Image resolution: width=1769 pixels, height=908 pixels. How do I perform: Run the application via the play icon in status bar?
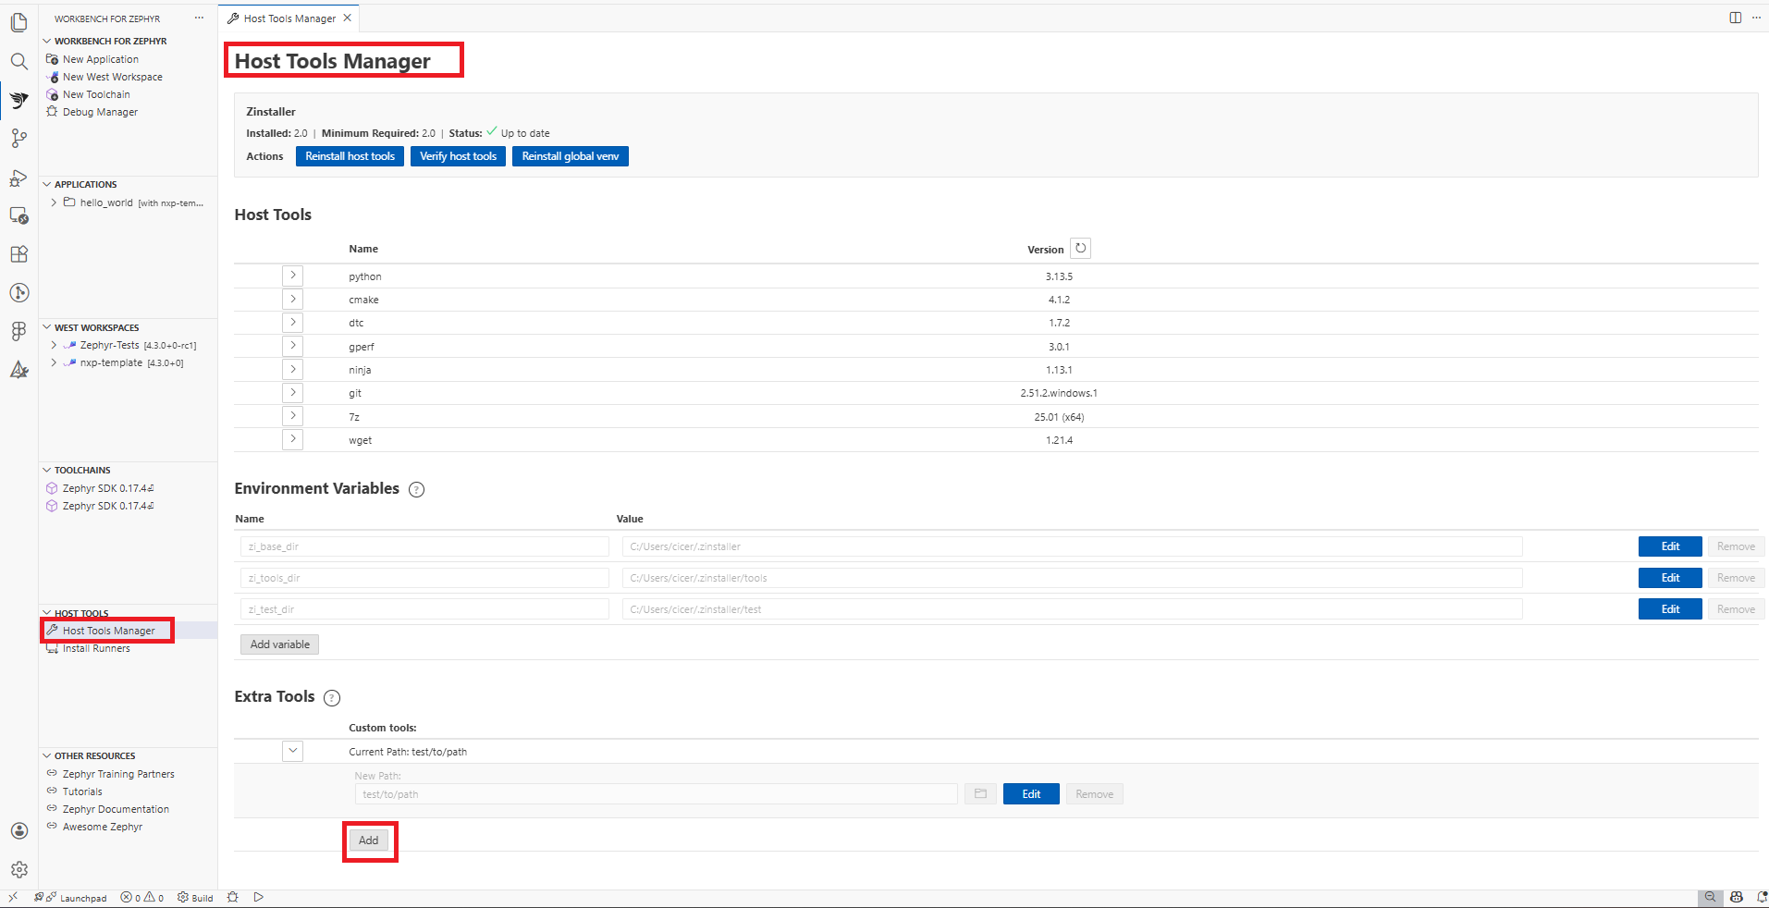pos(259,897)
